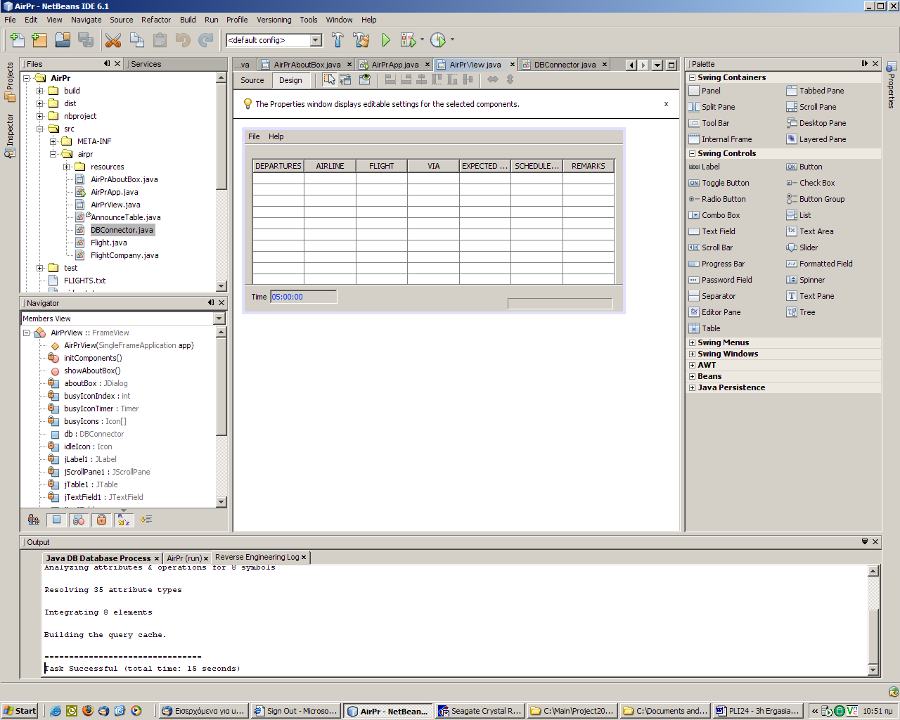
Task: Collapse the src folder node
Action: [x=40, y=129]
